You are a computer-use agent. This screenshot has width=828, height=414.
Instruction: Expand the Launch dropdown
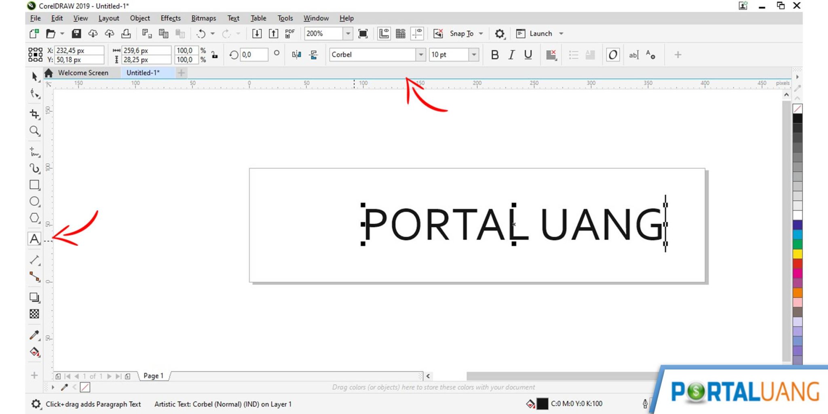pyautogui.click(x=561, y=34)
